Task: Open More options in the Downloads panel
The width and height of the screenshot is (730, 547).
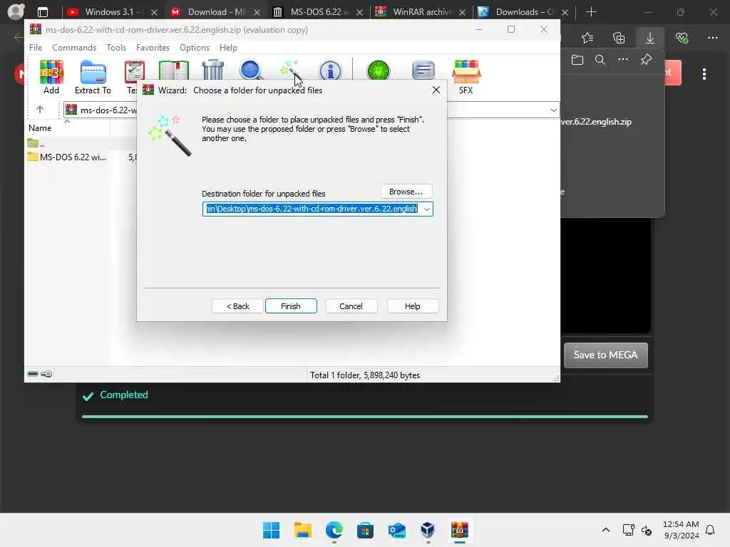Action: [623, 60]
